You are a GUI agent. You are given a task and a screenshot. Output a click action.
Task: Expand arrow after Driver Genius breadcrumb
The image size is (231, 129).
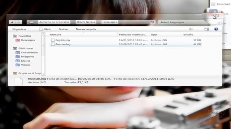[x=99, y=22]
